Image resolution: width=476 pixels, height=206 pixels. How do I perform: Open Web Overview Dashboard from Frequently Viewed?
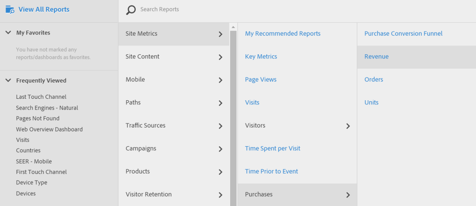pyautogui.click(x=49, y=129)
